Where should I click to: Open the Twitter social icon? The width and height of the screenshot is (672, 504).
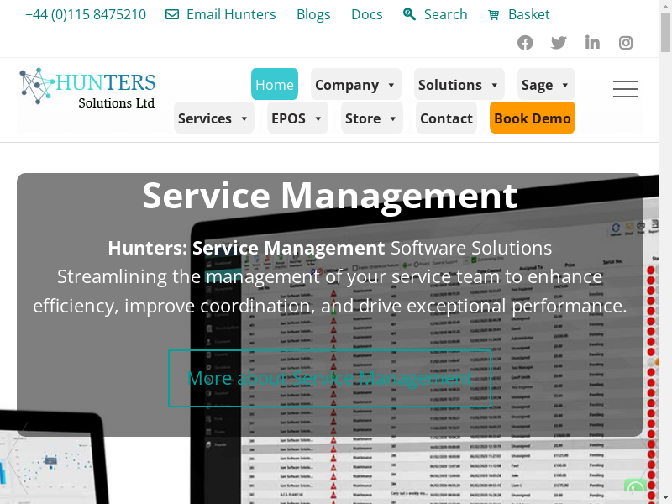click(559, 43)
